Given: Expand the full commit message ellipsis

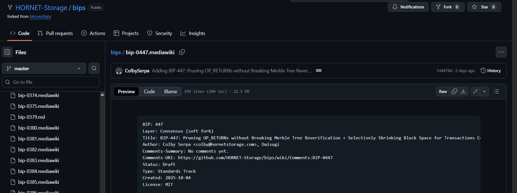Looking at the screenshot, I should tap(319, 70).
